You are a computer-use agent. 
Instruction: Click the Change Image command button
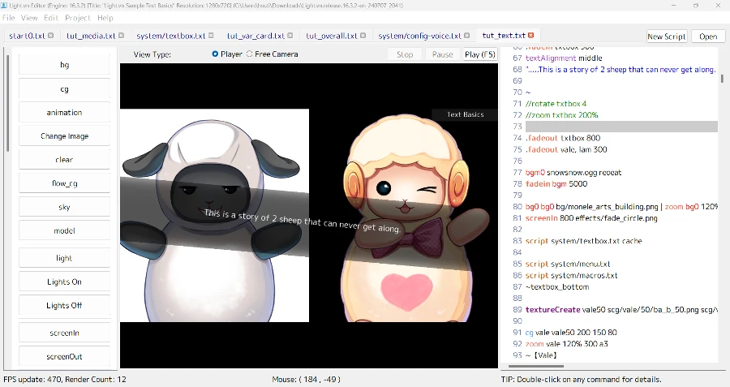click(64, 136)
